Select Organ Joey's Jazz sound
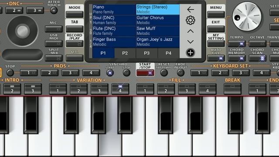 pyautogui.click(x=158, y=42)
